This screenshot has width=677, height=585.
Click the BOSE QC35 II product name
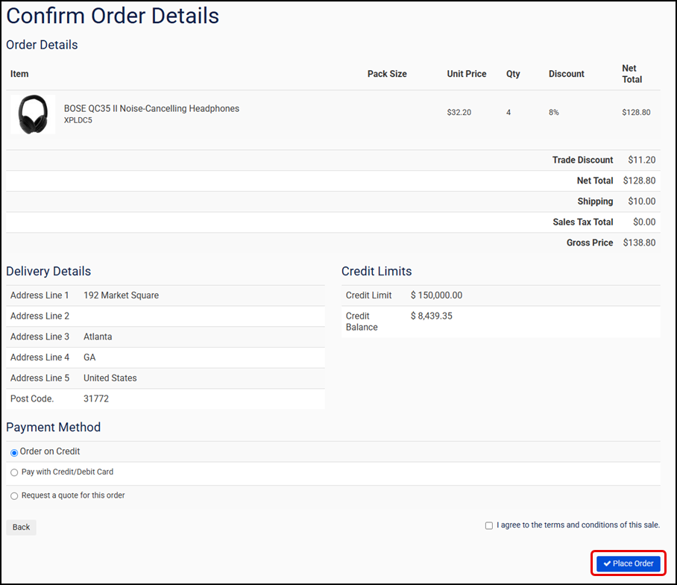[x=151, y=107]
